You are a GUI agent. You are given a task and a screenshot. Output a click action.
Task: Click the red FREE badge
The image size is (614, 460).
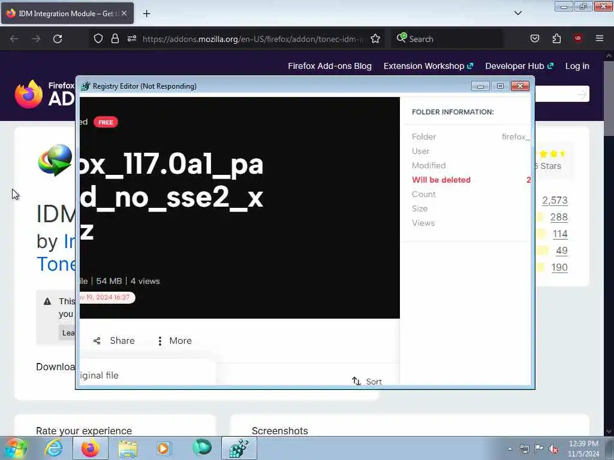(106, 122)
